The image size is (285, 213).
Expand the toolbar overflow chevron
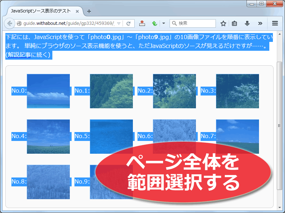[x=260, y=23]
